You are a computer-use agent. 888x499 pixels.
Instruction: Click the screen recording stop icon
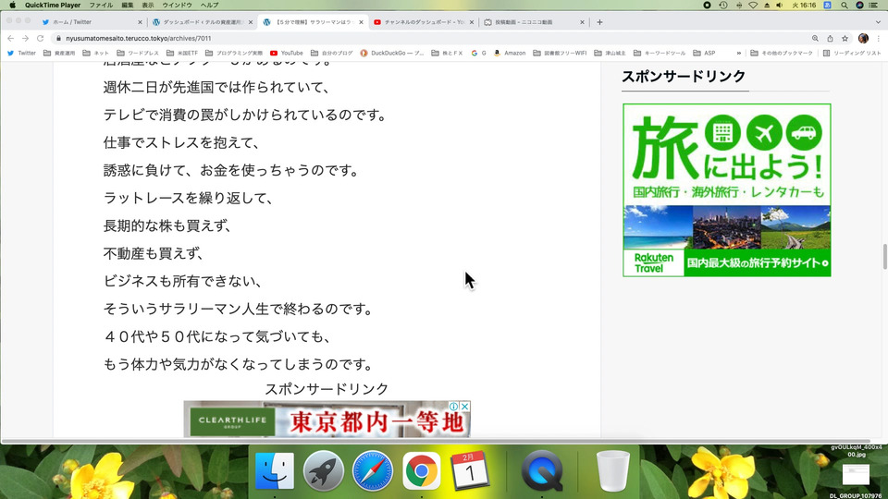click(707, 6)
